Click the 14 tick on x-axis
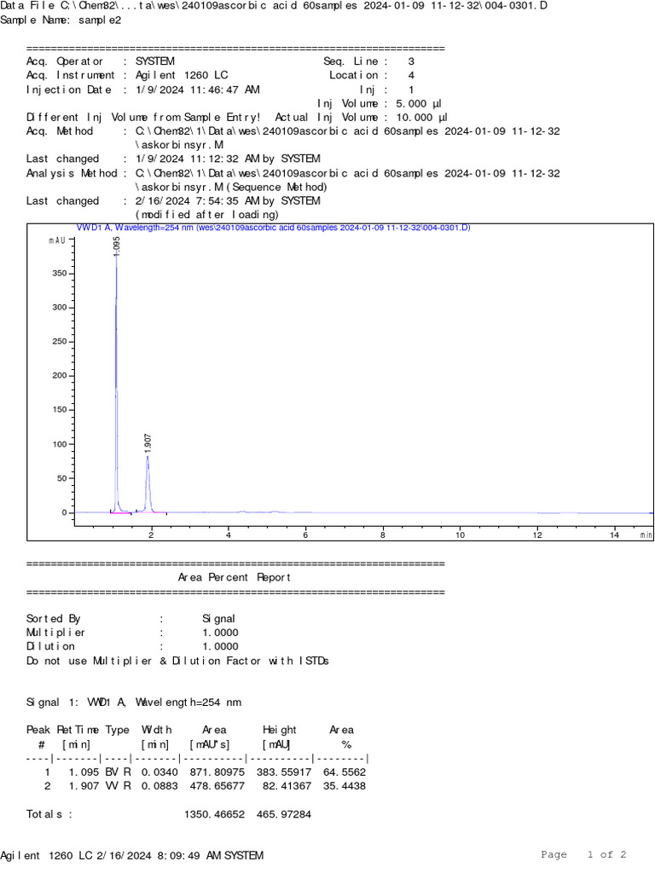The width and height of the screenshot is (655, 873). pos(614,535)
